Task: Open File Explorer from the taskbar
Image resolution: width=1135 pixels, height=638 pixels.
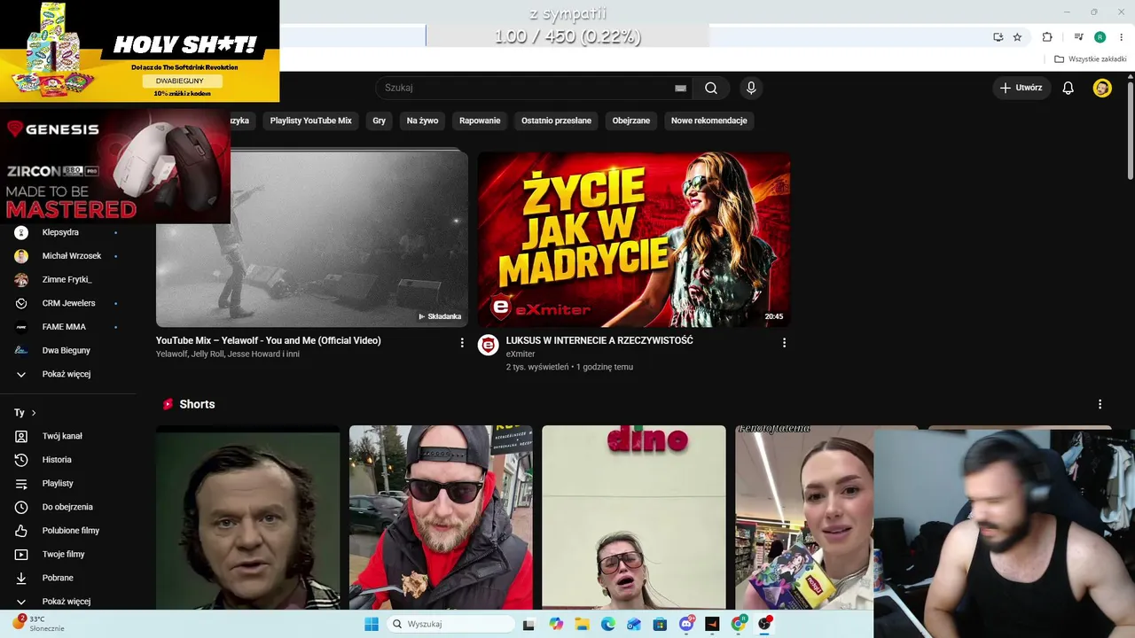Action: tap(582, 624)
